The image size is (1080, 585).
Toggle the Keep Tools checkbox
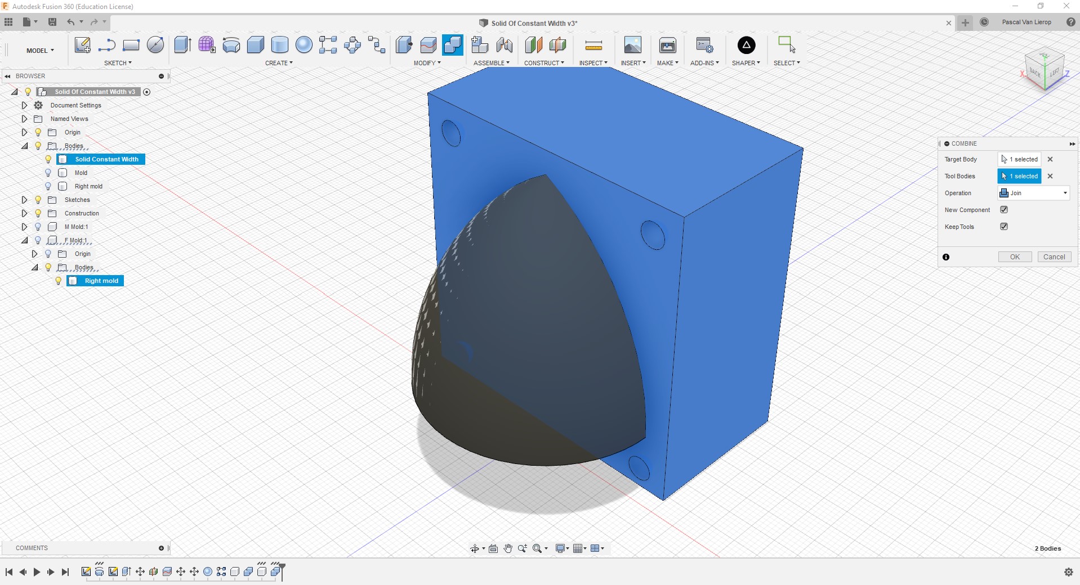[x=1004, y=227]
